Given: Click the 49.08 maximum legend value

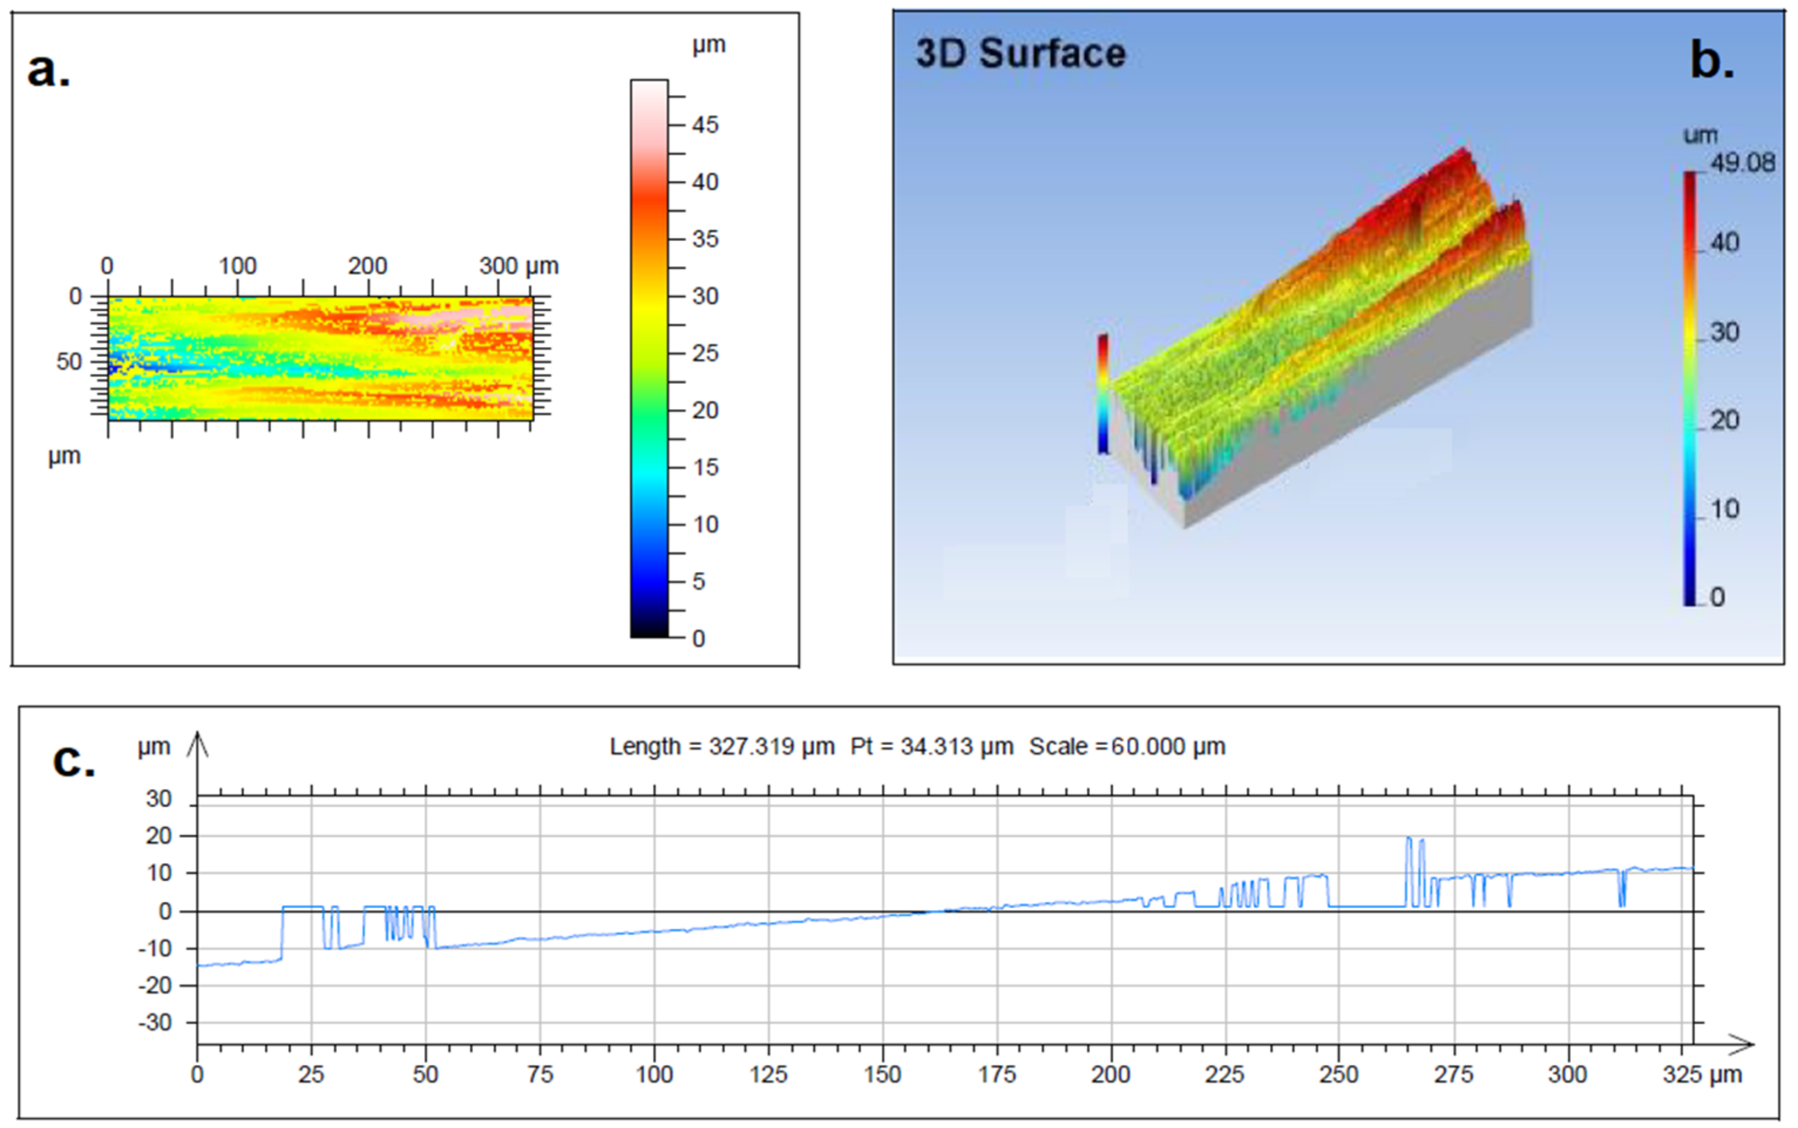Looking at the screenshot, I should tap(1742, 162).
